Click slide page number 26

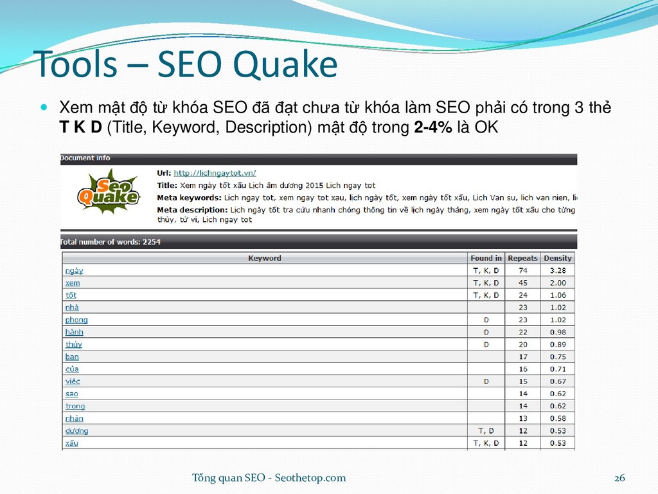620,478
